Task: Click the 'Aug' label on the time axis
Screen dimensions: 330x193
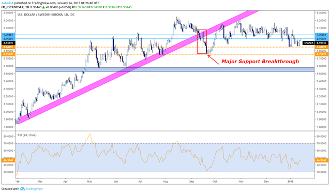Action: pyautogui.click(x=166, y=181)
